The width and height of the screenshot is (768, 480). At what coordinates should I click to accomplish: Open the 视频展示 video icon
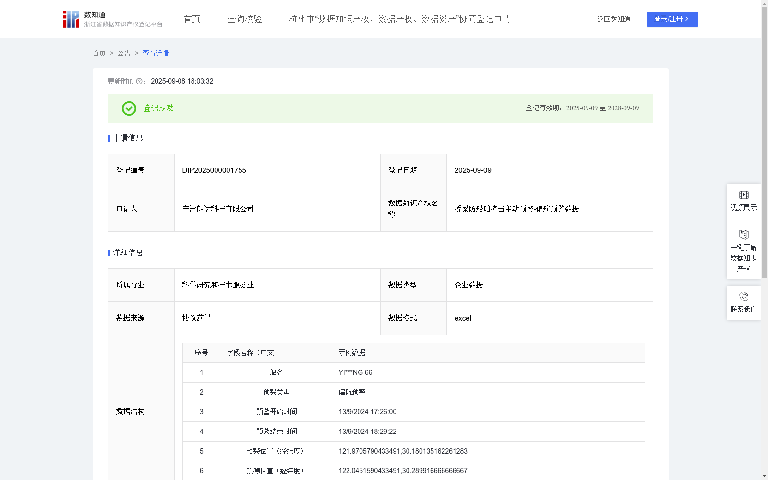click(x=744, y=195)
